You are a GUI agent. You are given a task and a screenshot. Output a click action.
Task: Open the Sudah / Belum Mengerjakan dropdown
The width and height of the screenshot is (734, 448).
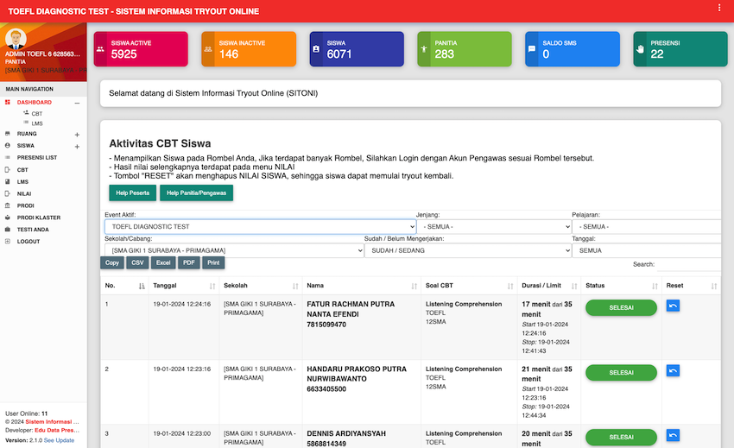(x=467, y=250)
